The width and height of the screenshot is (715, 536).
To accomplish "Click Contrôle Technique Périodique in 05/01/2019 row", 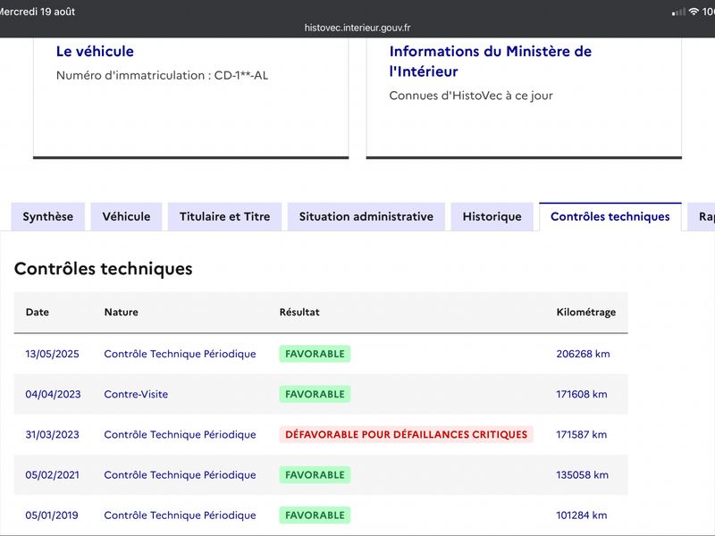I will tap(180, 515).
